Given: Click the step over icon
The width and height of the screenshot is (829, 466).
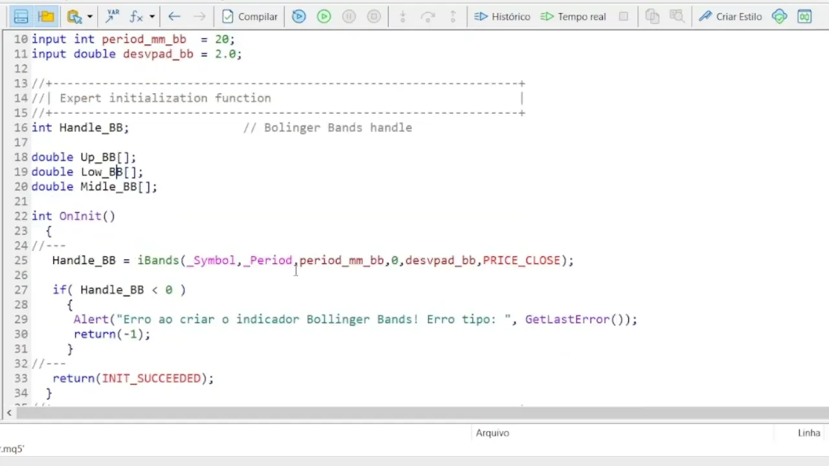Looking at the screenshot, I should point(427,16).
